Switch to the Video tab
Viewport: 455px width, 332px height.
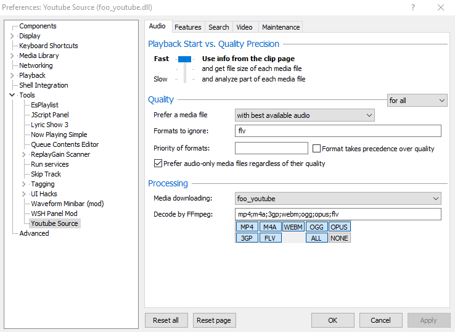(x=244, y=27)
